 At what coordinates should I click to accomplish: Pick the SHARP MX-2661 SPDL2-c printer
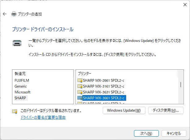103,80
